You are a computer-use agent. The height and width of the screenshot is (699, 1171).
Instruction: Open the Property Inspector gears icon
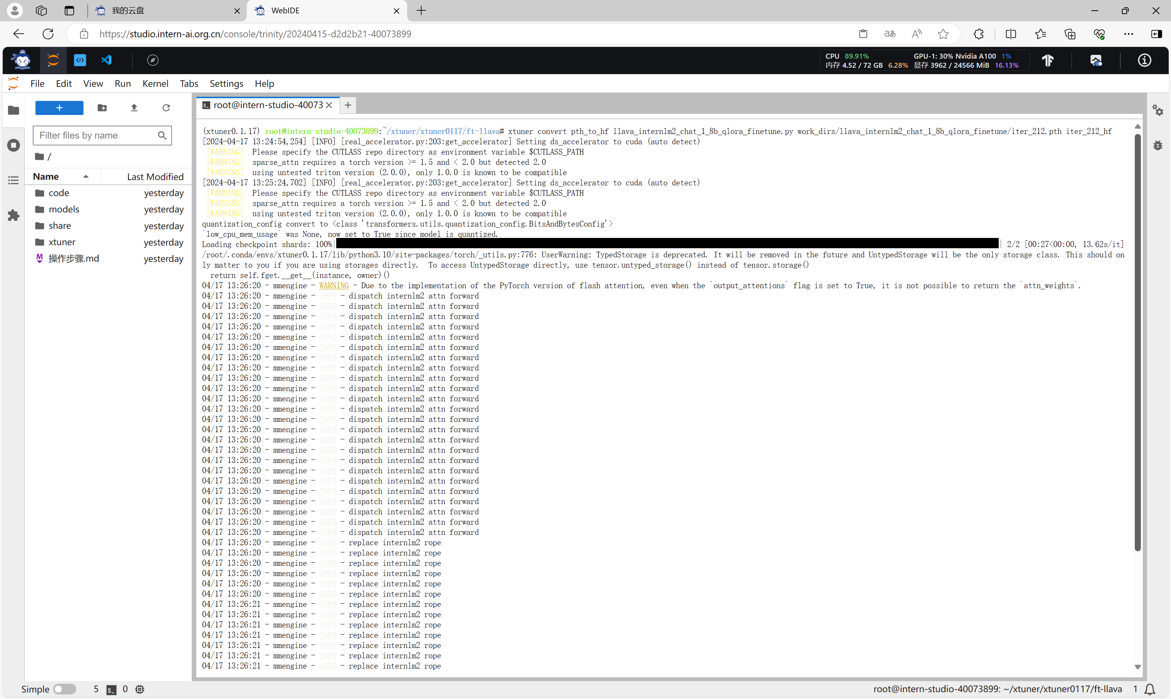pyautogui.click(x=1158, y=110)
